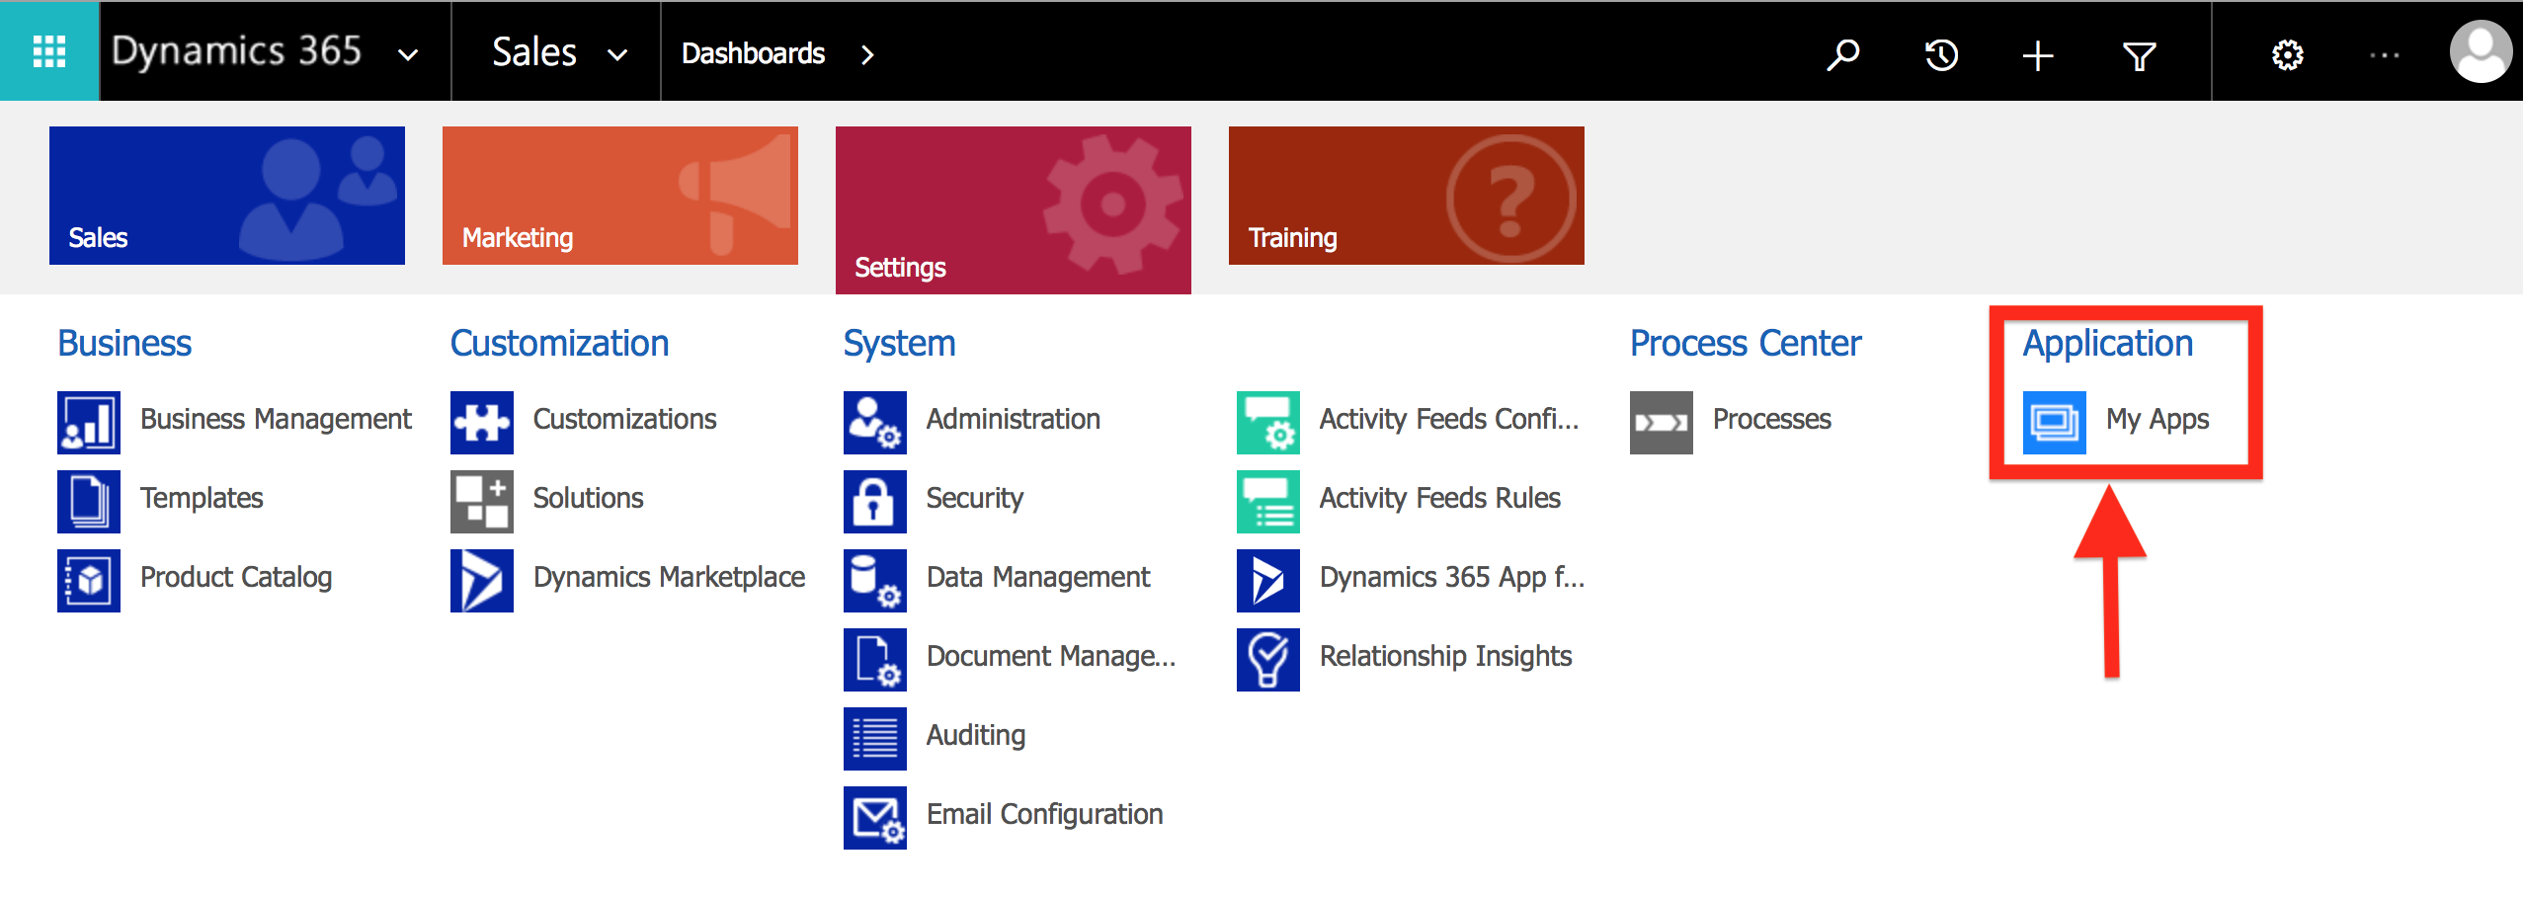Click the settings gear icon in top bar
Image resolution: width=2523 pixels, height=897 pixels.
click(2287, 55)
